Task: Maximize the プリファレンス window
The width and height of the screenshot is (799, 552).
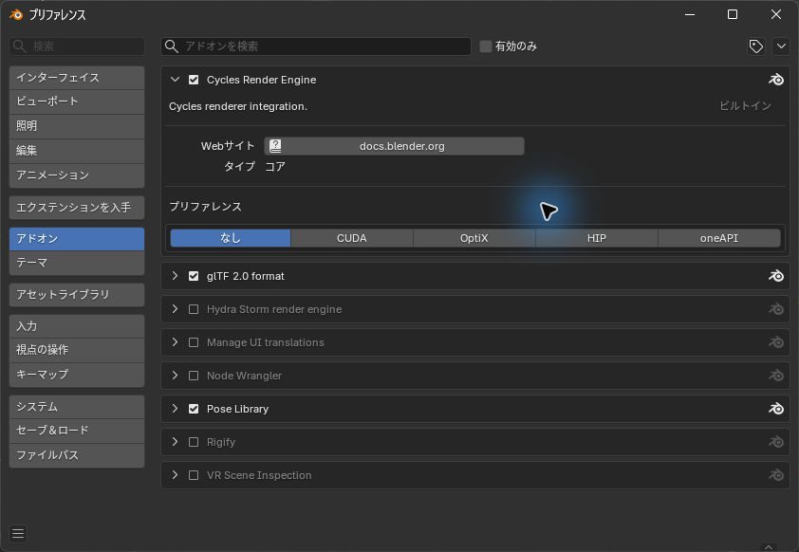Action: point(733,14)
